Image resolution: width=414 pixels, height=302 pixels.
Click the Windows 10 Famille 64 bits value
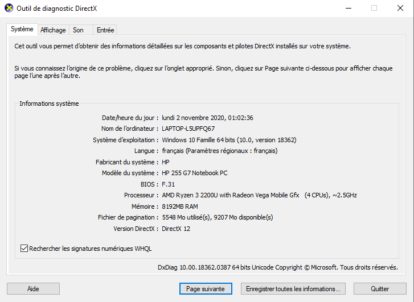(x=229, y=140)
